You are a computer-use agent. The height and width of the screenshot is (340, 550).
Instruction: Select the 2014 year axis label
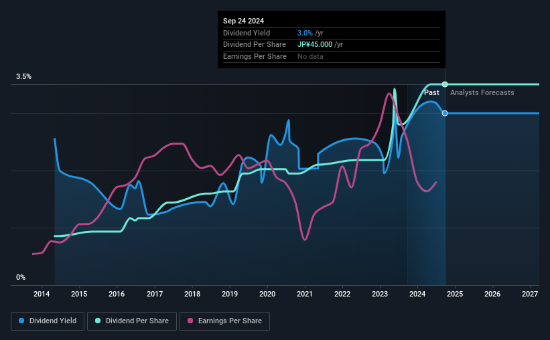click(42, 294)
